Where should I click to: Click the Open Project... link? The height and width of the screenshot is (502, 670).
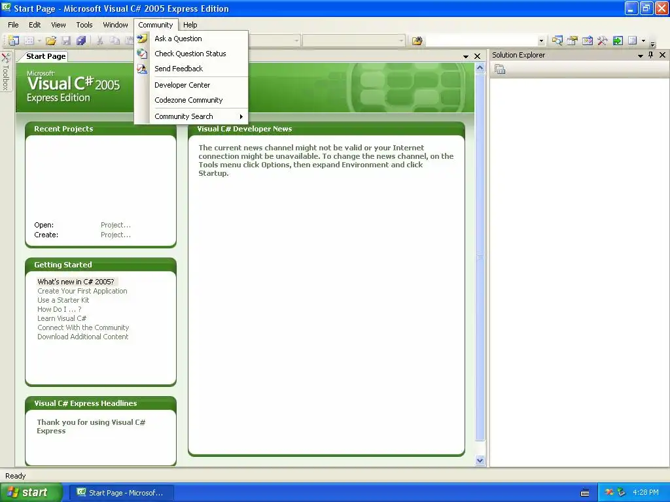(116, 225)
